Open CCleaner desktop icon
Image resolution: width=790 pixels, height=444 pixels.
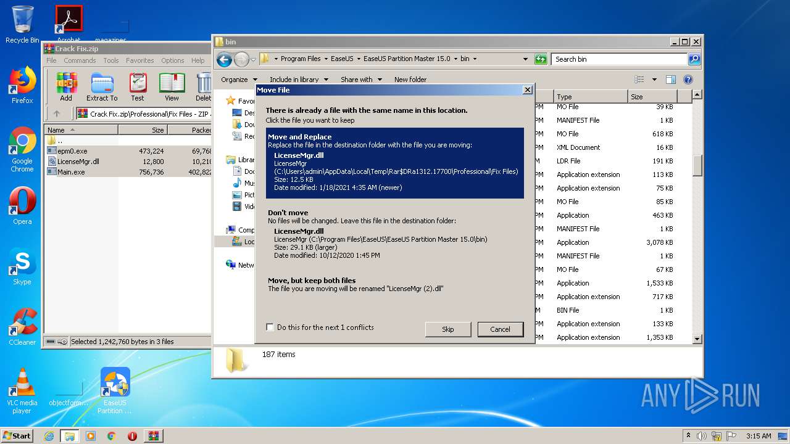22,327
